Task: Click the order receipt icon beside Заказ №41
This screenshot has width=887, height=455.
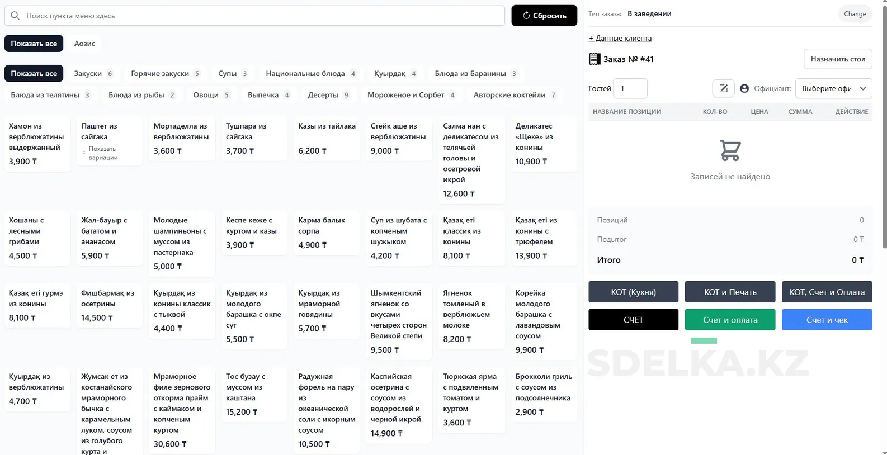Action: 595,59
